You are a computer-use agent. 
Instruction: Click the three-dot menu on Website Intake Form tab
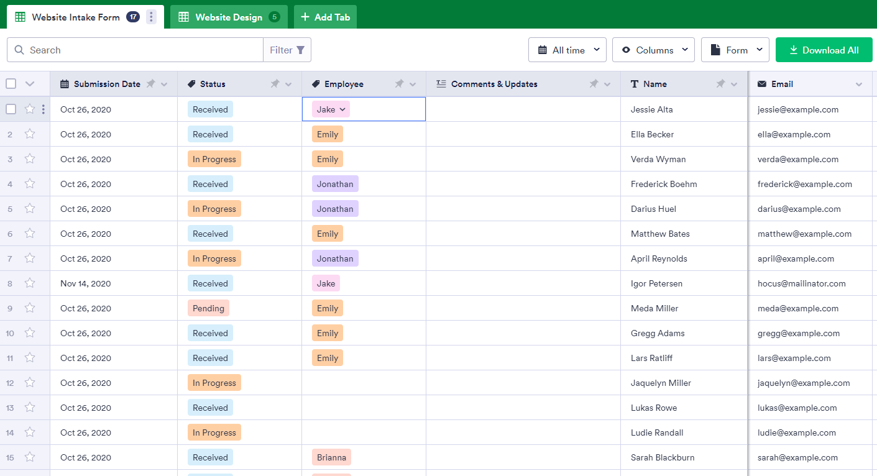click(151, 17)
